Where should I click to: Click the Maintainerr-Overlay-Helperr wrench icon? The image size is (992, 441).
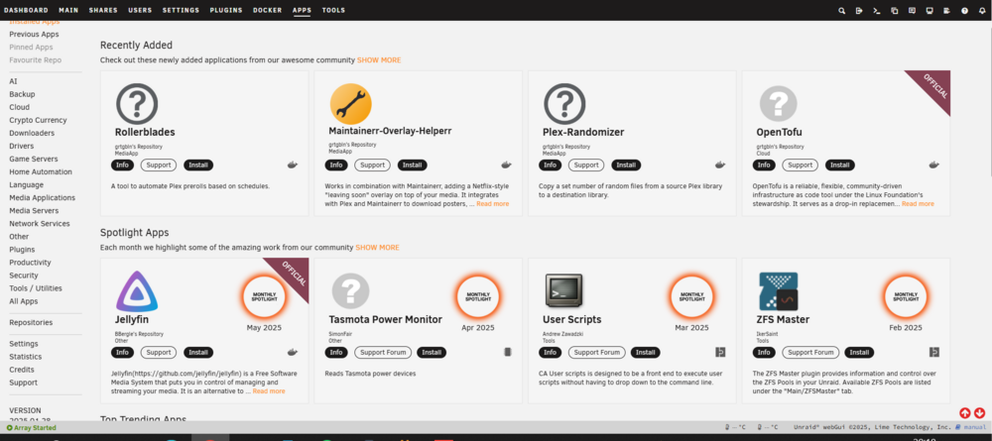pos(350,104)
